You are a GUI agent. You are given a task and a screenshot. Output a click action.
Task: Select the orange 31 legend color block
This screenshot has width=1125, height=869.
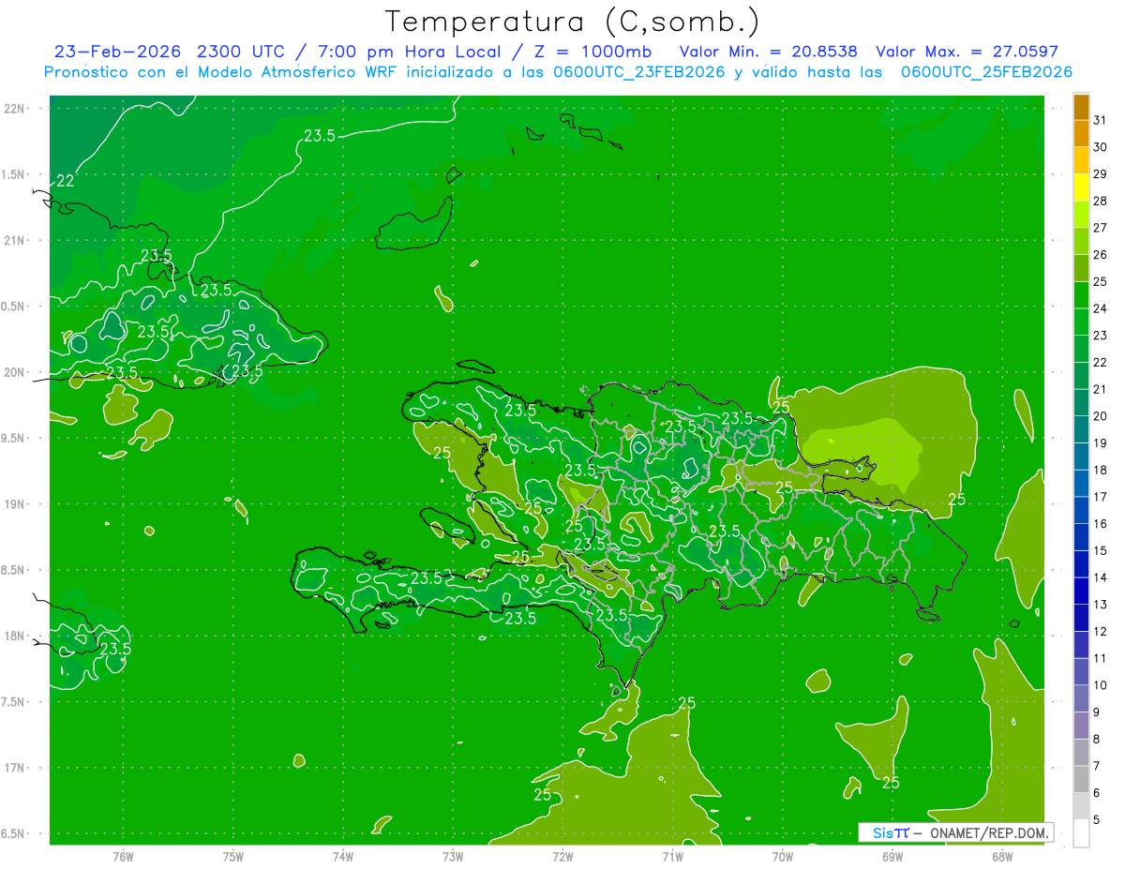point(1081,107)
